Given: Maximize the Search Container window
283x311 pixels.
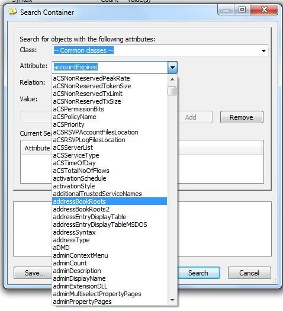Looking at the screenshot, I should [x=242, y=9].
